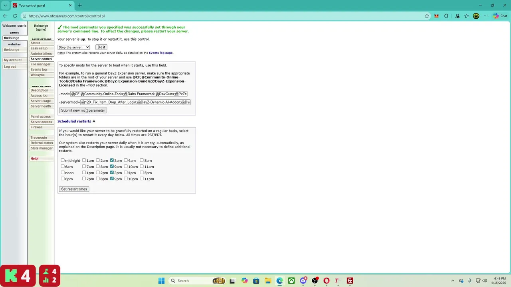Enable the midnight restart checkbox
This screenshot has height=287, width=511.
coord(63,160)
